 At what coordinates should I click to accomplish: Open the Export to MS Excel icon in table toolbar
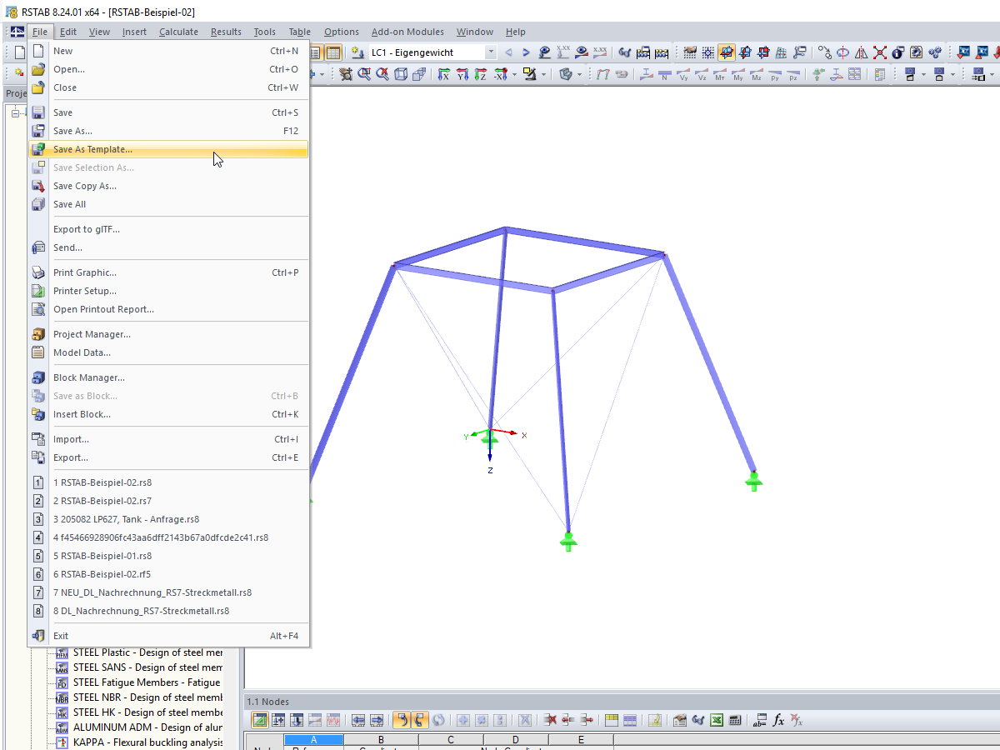tap(717, 720)
